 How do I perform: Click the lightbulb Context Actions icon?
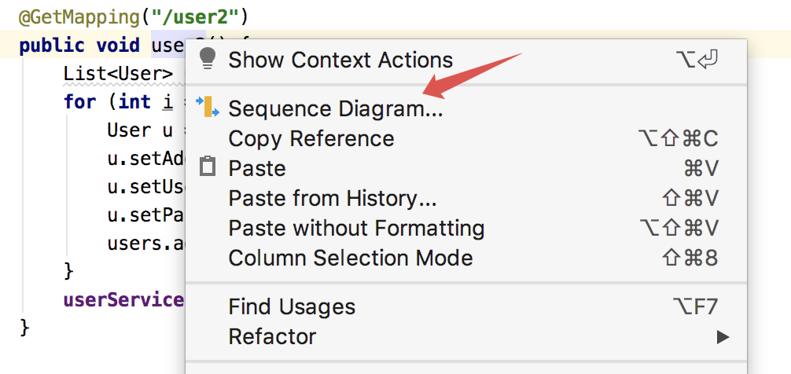pyautogui.click(x=208, y=59)
